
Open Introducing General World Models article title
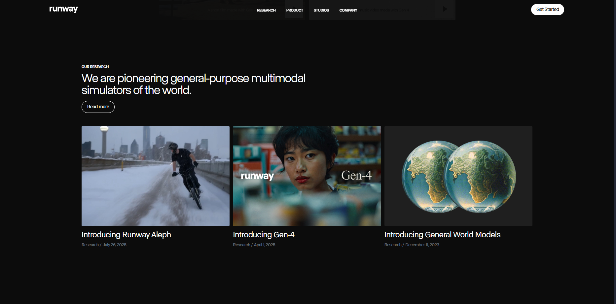[442, 235]
